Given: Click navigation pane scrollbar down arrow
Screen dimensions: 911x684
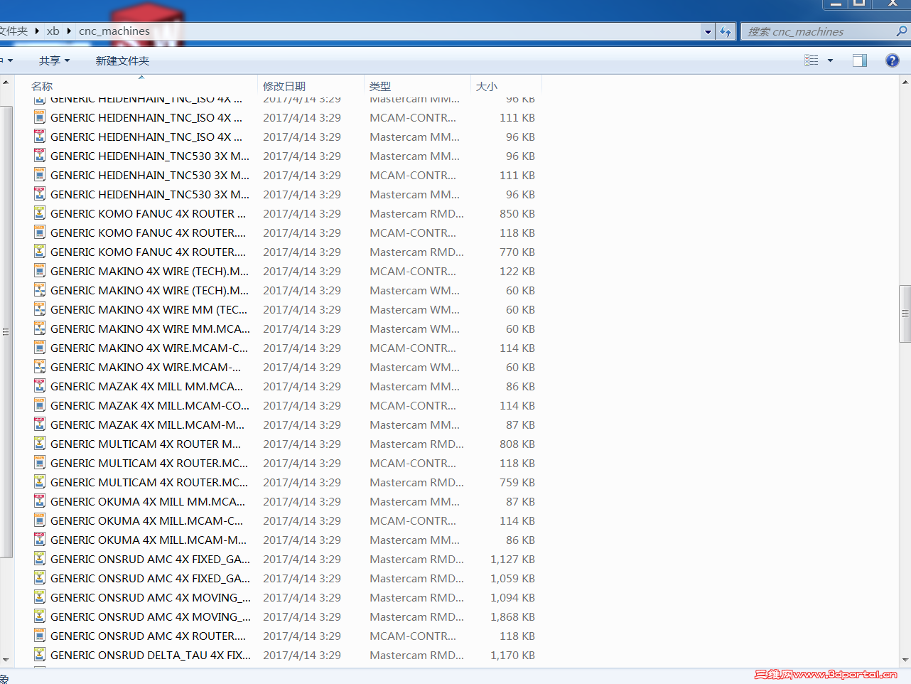Looking at the screenshot, I should 6,660.
